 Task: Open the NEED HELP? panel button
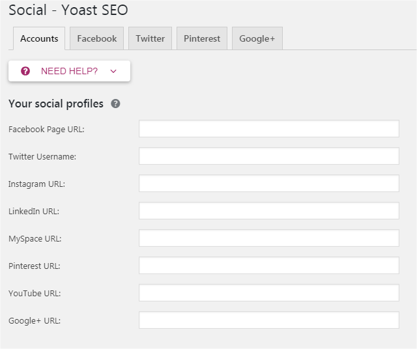coord(70,71)
